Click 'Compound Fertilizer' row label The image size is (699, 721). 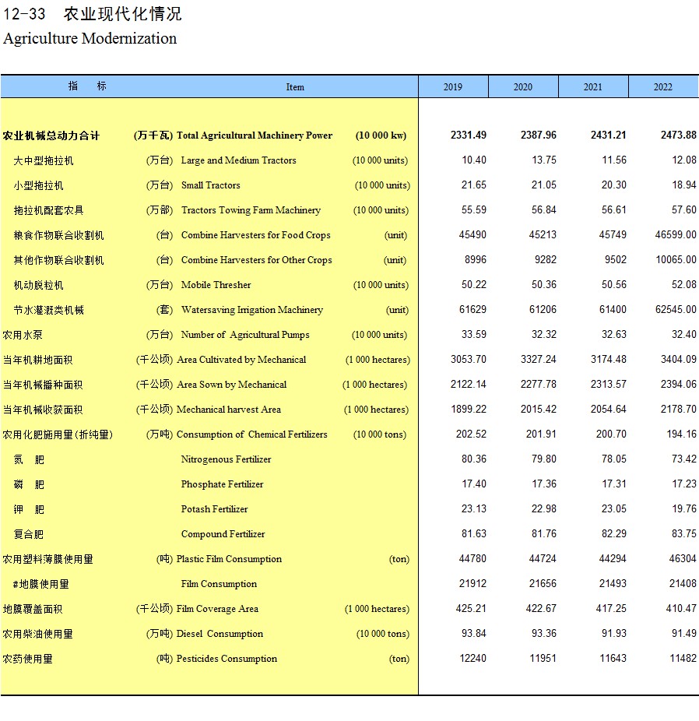pyautogui.click(x=223, y=534)
